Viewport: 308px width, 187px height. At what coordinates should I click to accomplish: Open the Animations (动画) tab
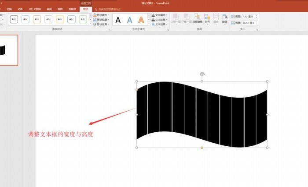tap(20, 9)
